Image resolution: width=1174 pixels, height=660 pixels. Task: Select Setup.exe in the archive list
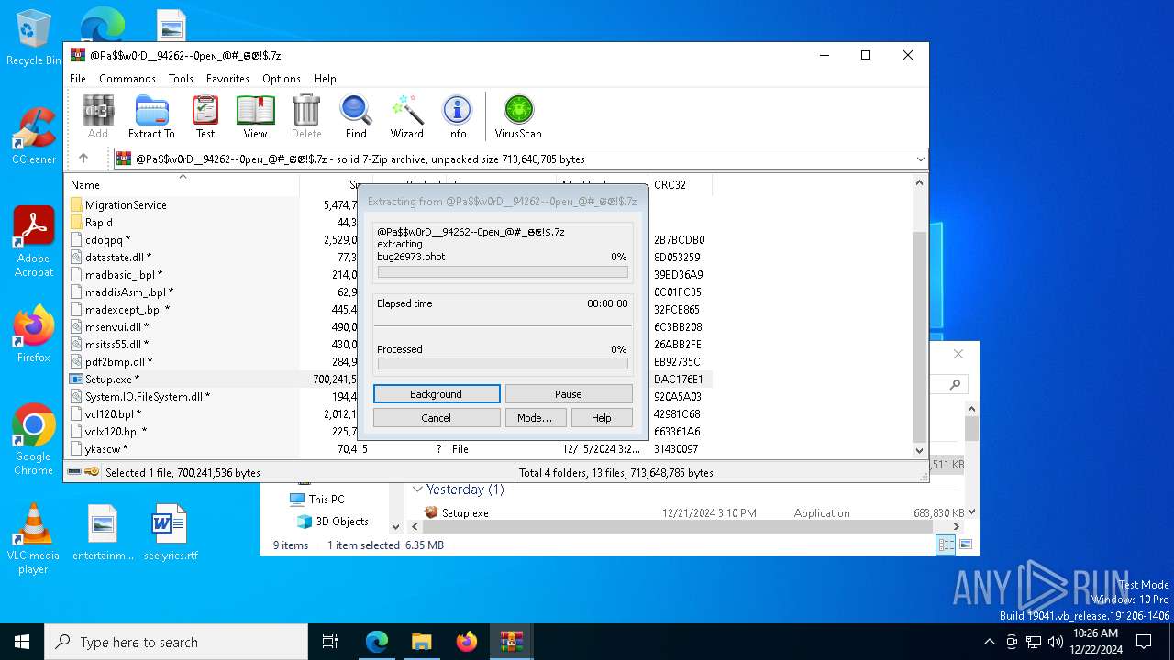pos(112,379)
